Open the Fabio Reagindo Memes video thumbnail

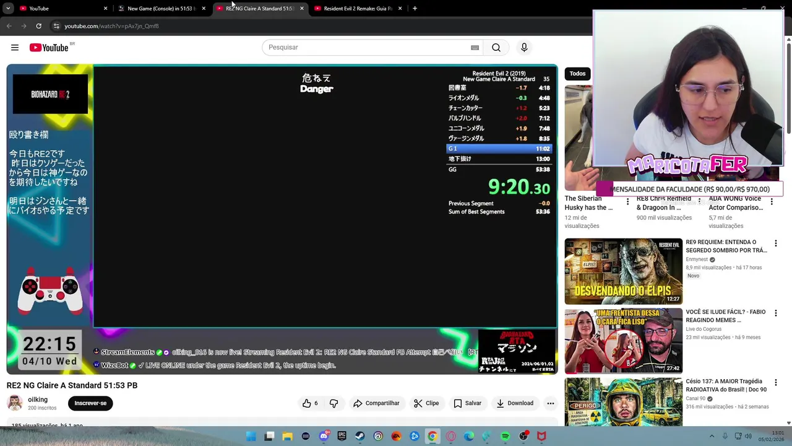click(623, 341)
